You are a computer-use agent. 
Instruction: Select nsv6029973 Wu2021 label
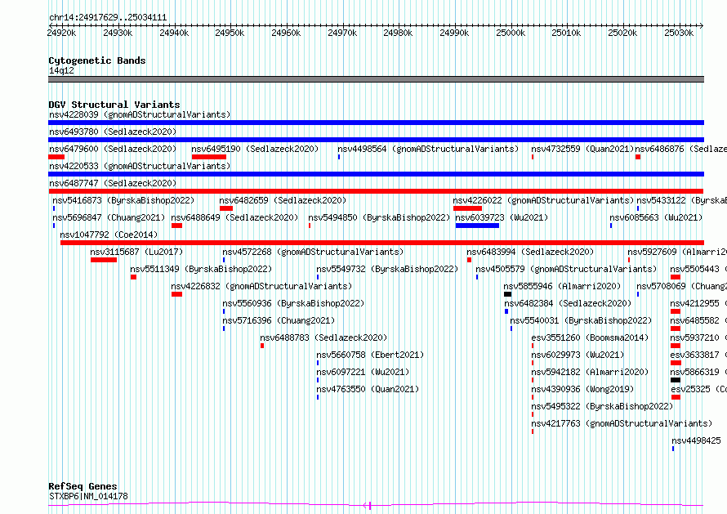578,355
